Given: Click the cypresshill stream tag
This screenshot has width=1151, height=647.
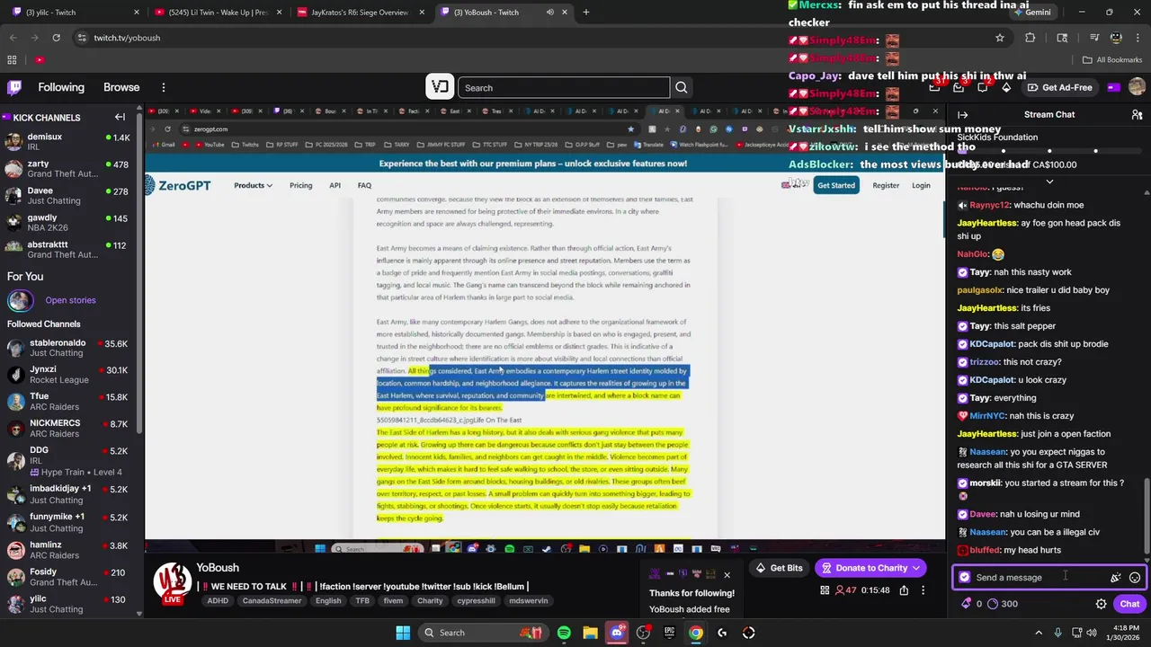Looking at the screenshot, I should point(476,600).
